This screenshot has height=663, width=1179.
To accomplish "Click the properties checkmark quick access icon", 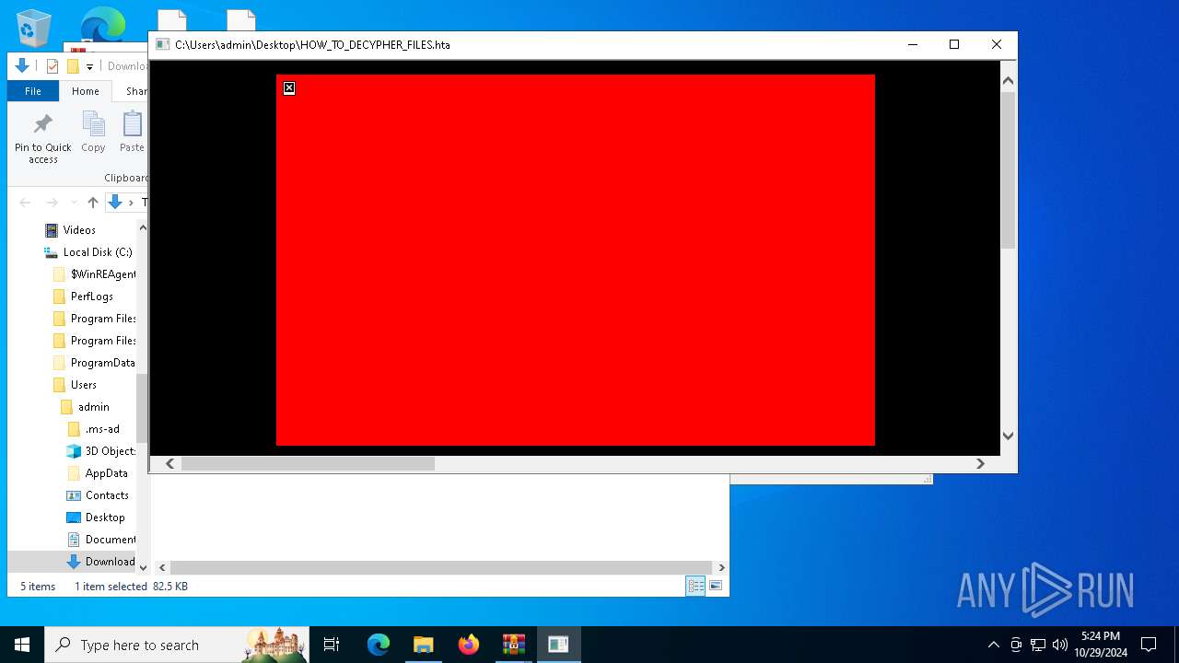I will click(53, 66).
